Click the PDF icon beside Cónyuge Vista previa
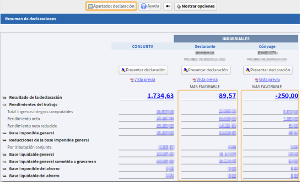 click(x=256, y=80)
